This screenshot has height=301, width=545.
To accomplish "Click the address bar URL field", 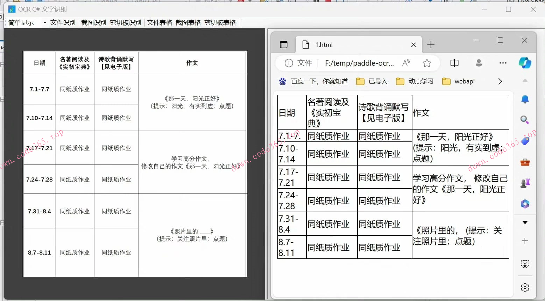I will [x=359, y=63].
